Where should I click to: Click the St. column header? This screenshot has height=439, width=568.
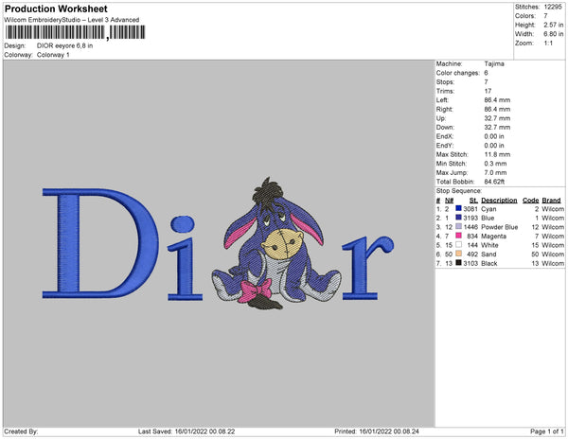click(473, 201)
